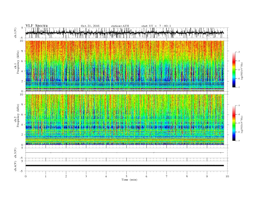Screen dimensions: 256x198
Task: Click the ch.2 frequency spectrogram panel
Action: tap(127, 120)
